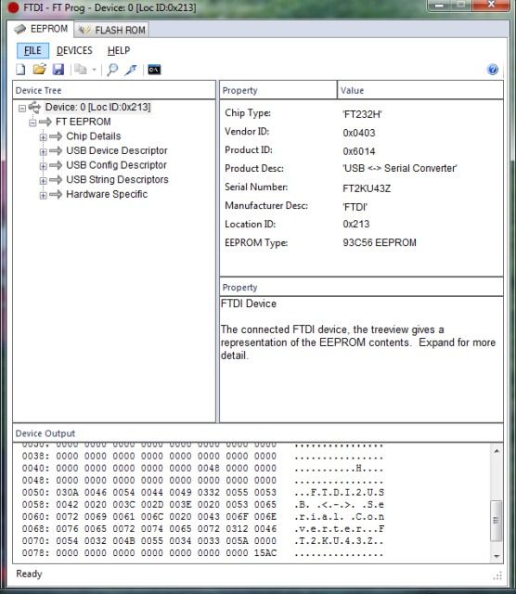Screen dimensions: 516x594
Task: Click the Serial Number: property label
Action: [256, 187]
